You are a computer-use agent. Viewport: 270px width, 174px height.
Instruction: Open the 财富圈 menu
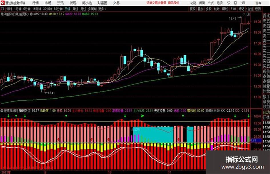pyautogui.click(x=103, y=3)
